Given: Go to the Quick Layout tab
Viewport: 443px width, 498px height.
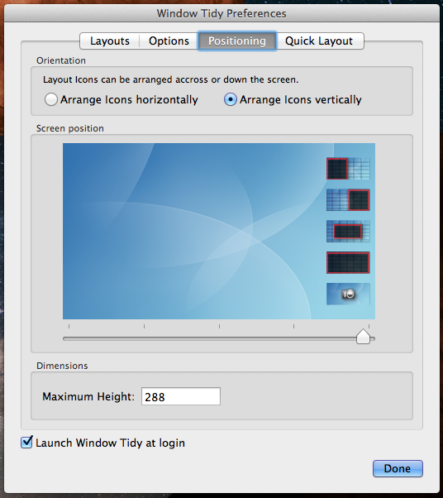Looking at the screenshot, I should click(x=319, y=41).
